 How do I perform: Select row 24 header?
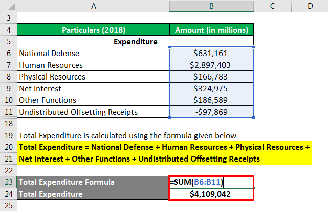click(x=9, y=194)
